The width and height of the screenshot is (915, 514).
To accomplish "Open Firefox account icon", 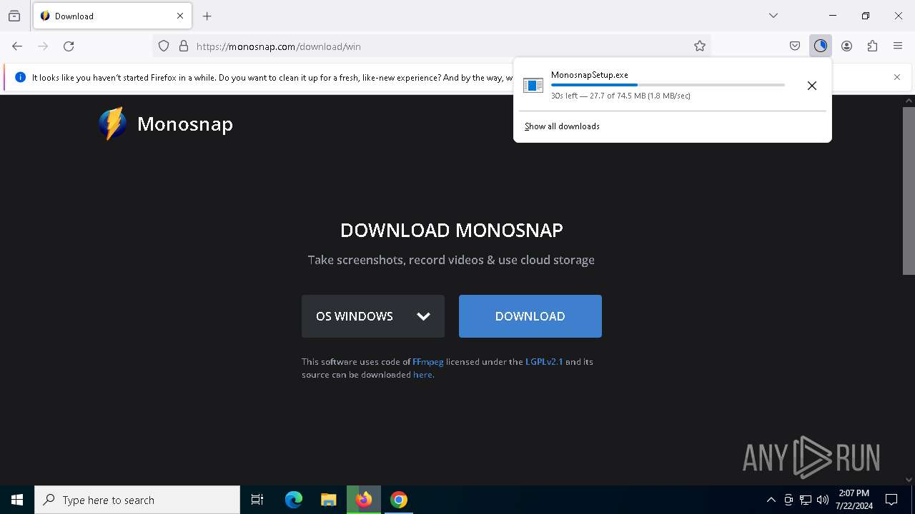I will (x=846, y=46).
